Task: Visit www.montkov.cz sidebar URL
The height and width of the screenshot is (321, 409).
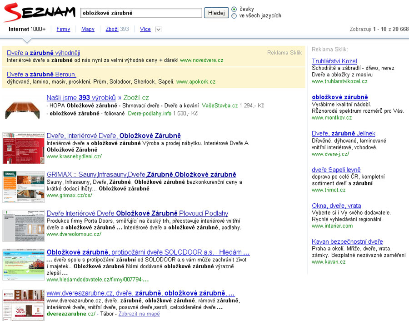Action: click(332, 118)
